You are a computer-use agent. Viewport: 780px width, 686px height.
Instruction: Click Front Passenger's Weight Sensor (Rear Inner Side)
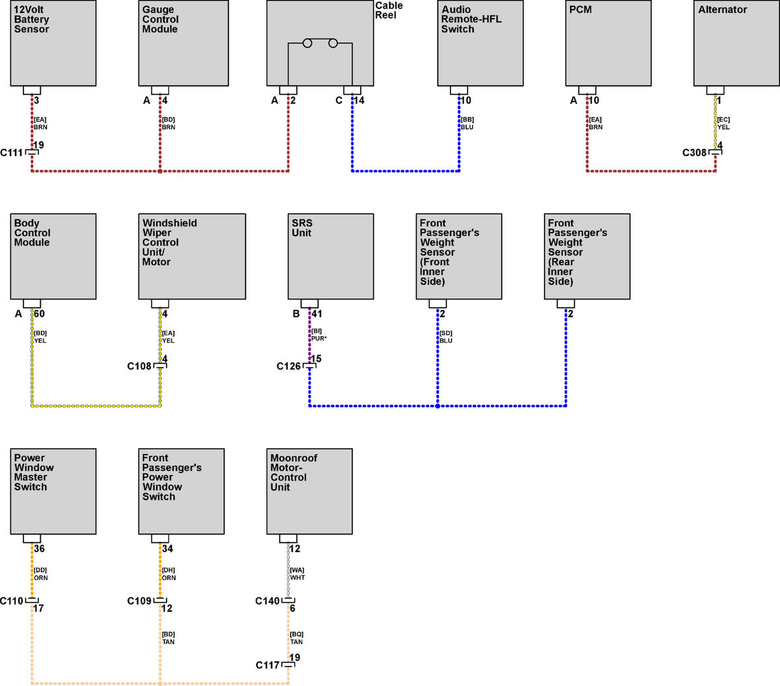point(587,257)
